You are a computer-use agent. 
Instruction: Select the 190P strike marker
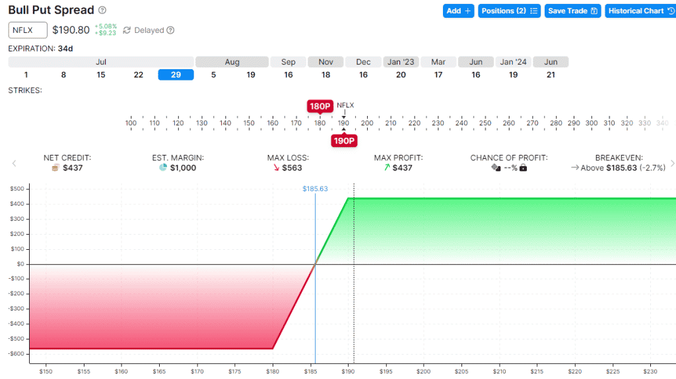click(344, 140)
